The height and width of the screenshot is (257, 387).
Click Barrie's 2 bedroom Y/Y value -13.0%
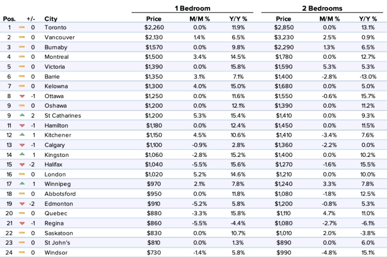pos(368,76)
